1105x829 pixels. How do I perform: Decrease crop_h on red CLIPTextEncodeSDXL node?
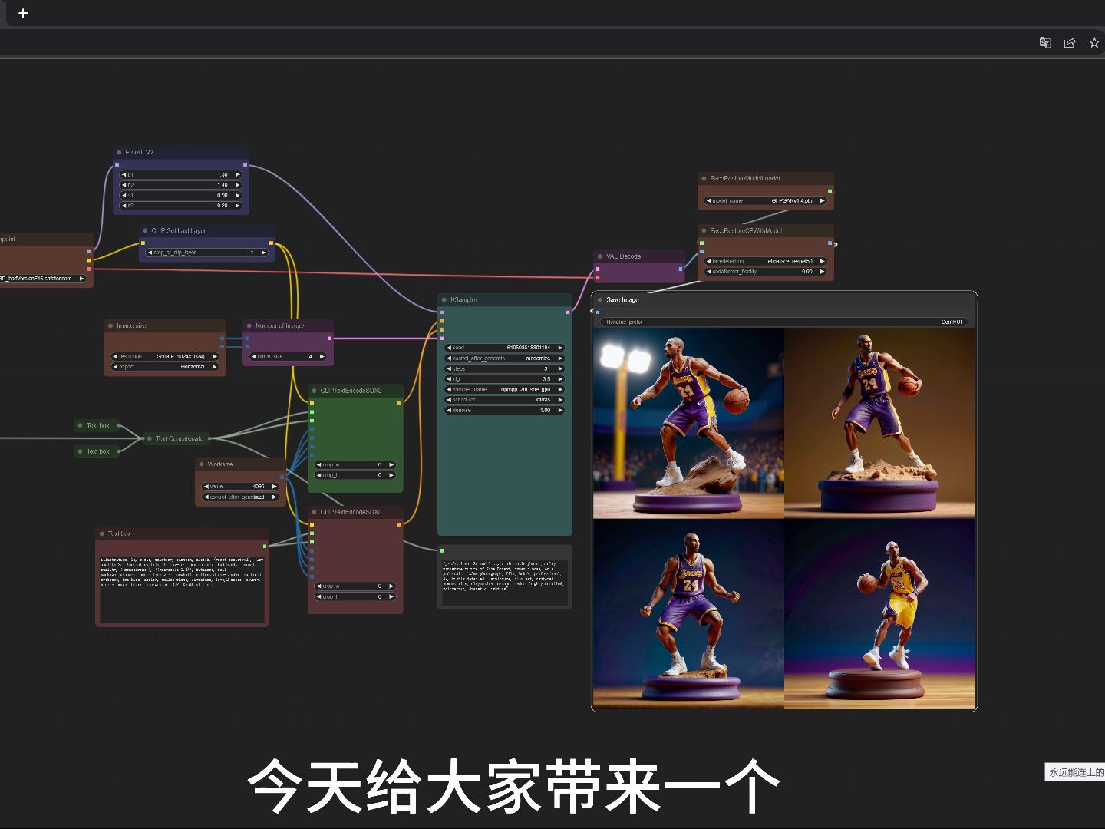pyautogui.click(x=319, y=596)
